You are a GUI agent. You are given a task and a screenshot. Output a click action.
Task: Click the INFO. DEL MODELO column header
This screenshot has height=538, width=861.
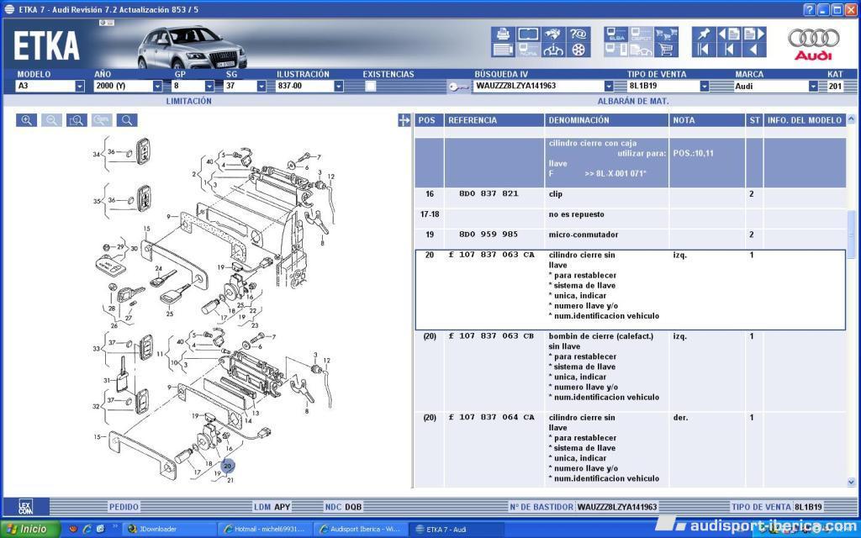click(805, 120)
